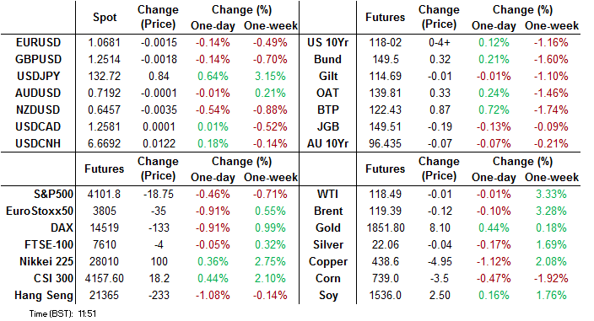Select the CSI 300 futures value 4157.60
The width and height of the screenshot is (594, 321).
[x=104, y=279]
